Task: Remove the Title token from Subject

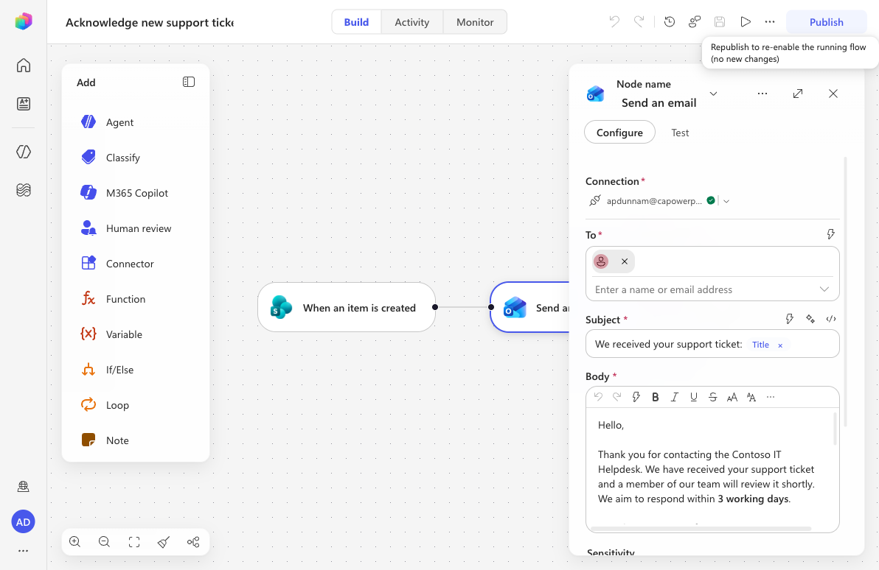Action: (x=779, y=345)
